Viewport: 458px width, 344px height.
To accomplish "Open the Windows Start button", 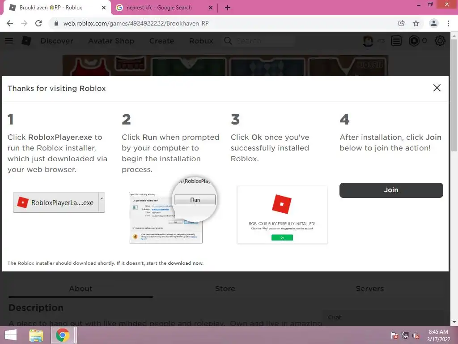I will point(11,335).
